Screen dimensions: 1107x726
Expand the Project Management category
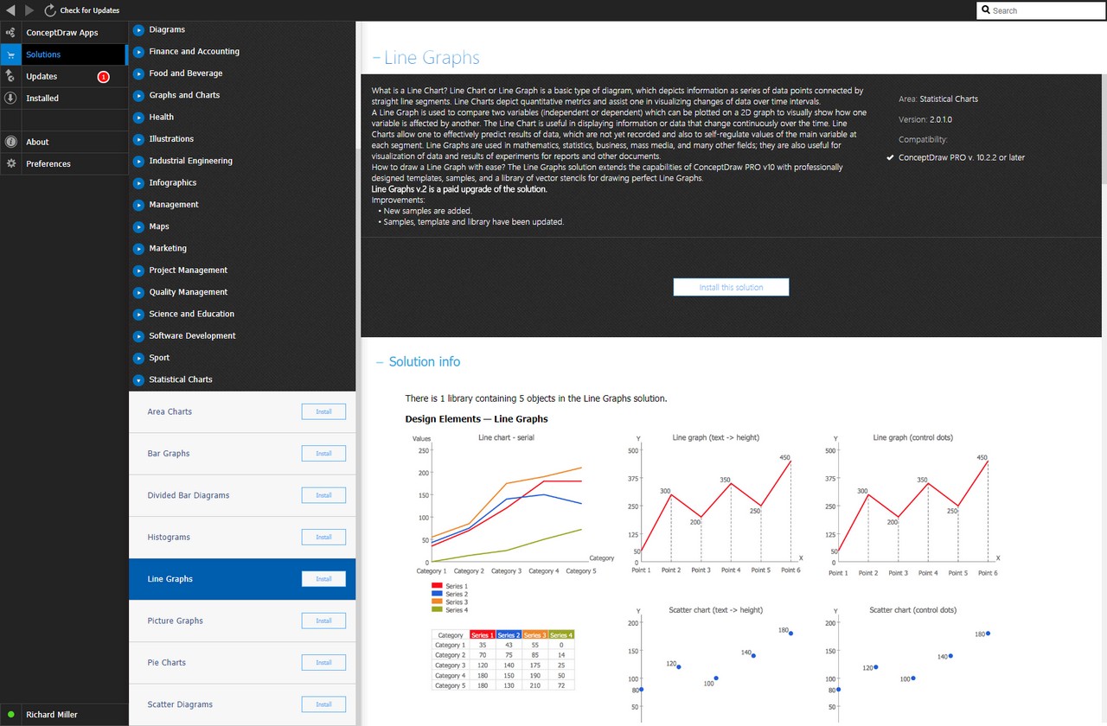[138, 271]
